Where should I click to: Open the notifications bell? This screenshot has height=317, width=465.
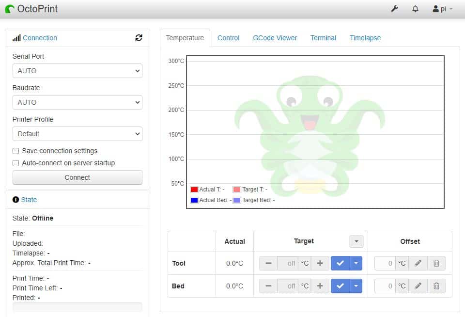point(415,9)
